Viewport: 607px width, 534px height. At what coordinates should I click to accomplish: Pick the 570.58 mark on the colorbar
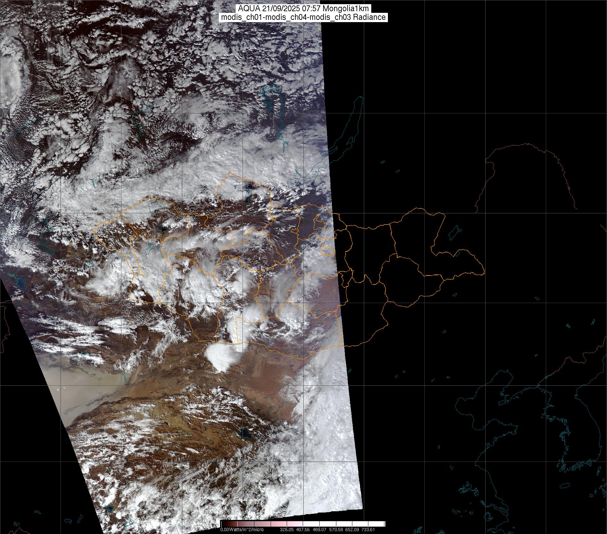click(336, 530)
